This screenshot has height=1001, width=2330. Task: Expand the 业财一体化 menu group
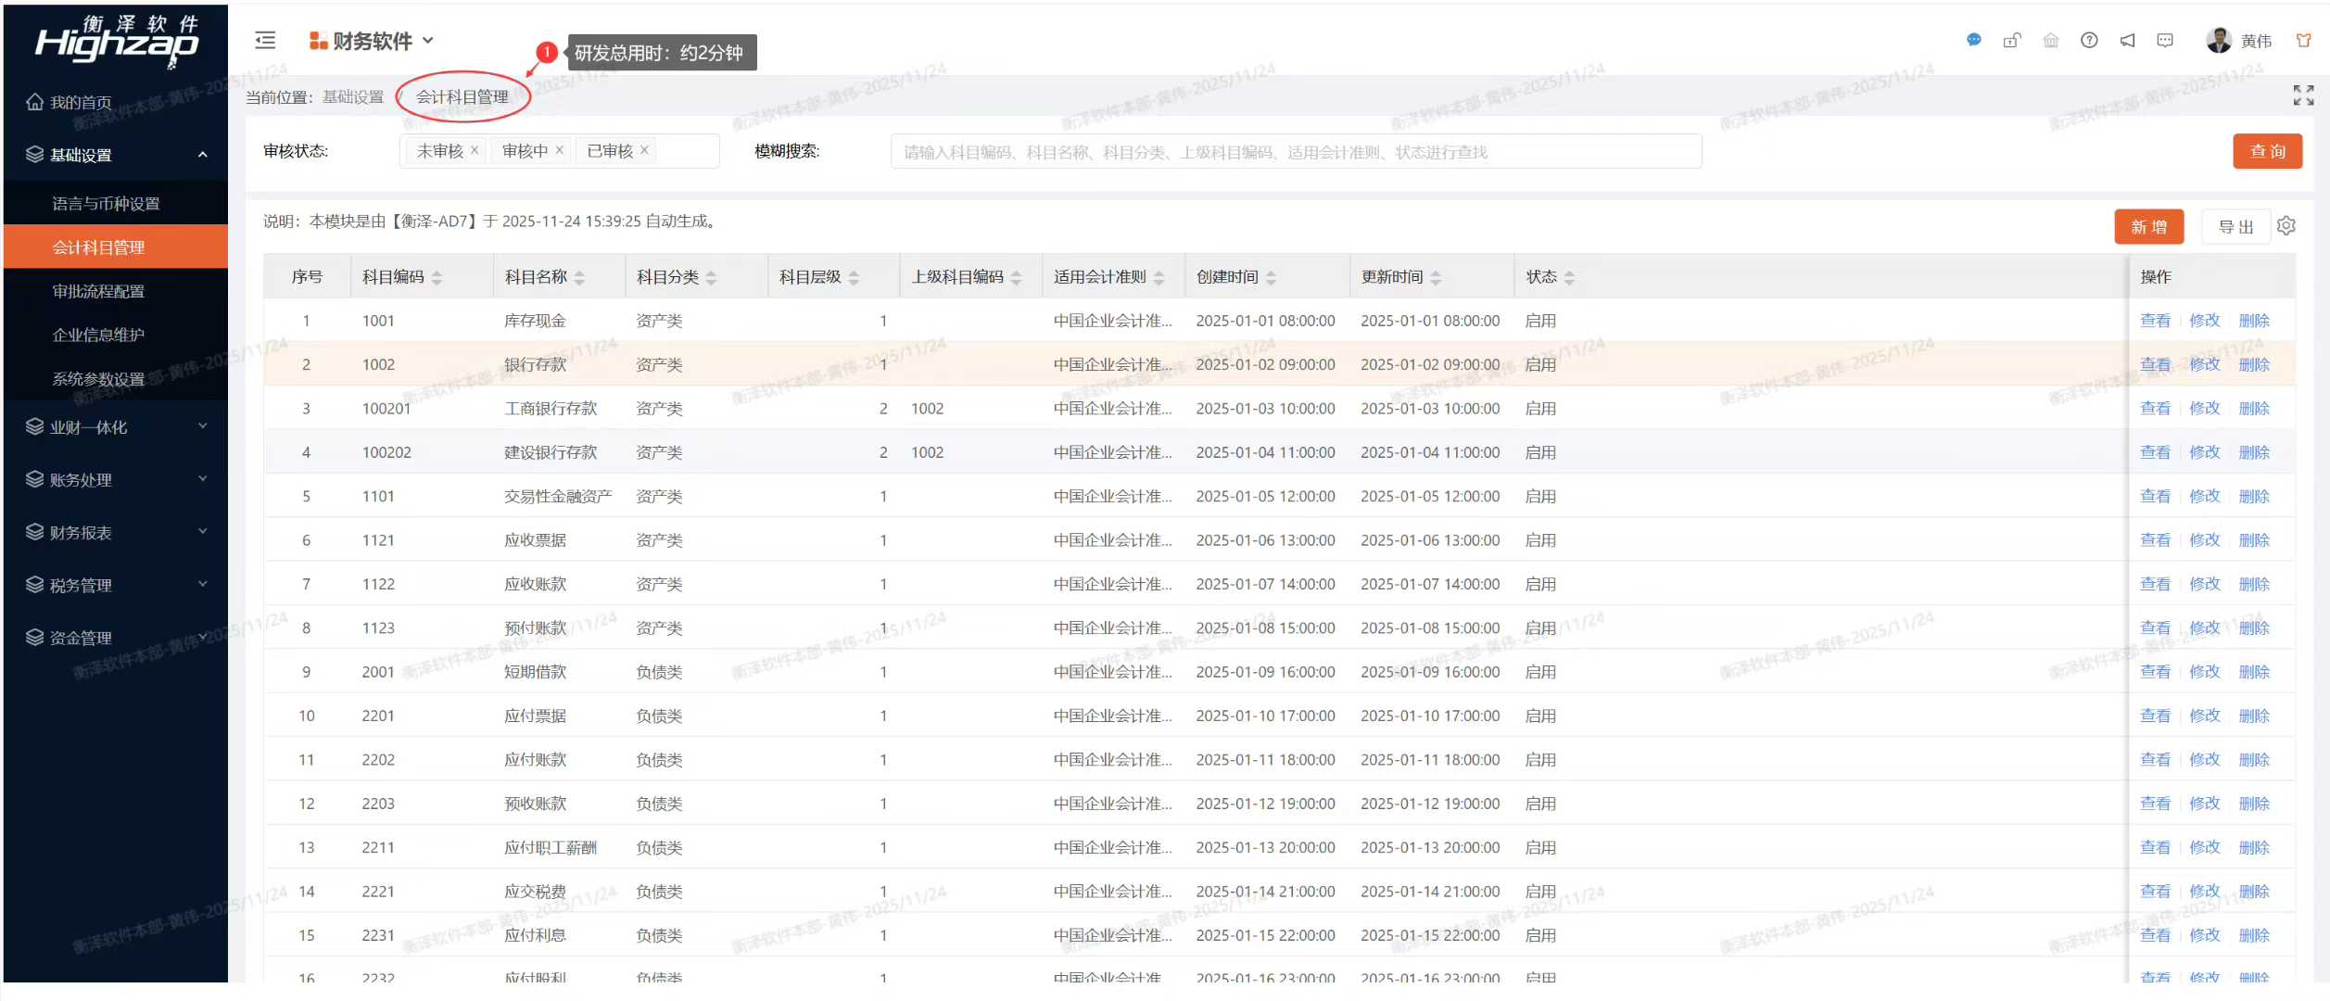(116, 427)
